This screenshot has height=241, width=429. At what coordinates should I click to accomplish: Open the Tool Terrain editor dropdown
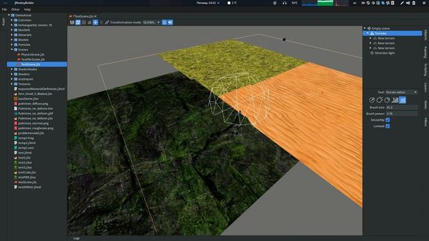(x=401, y=92)
